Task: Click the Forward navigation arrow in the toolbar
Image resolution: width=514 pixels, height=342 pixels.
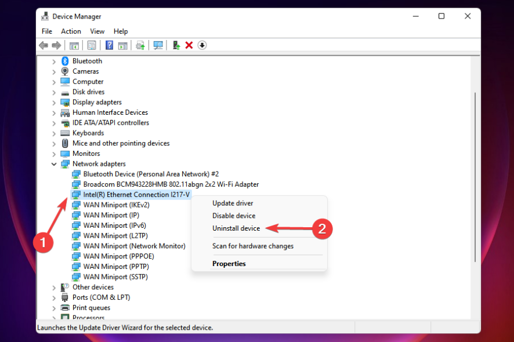Action: [56, 45]
